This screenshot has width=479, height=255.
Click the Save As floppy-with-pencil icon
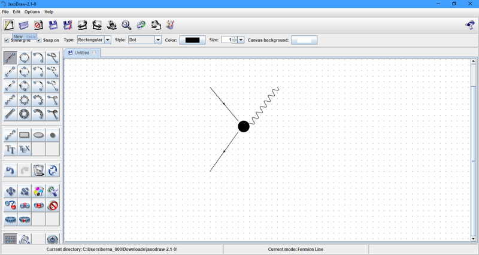[68, 25]
